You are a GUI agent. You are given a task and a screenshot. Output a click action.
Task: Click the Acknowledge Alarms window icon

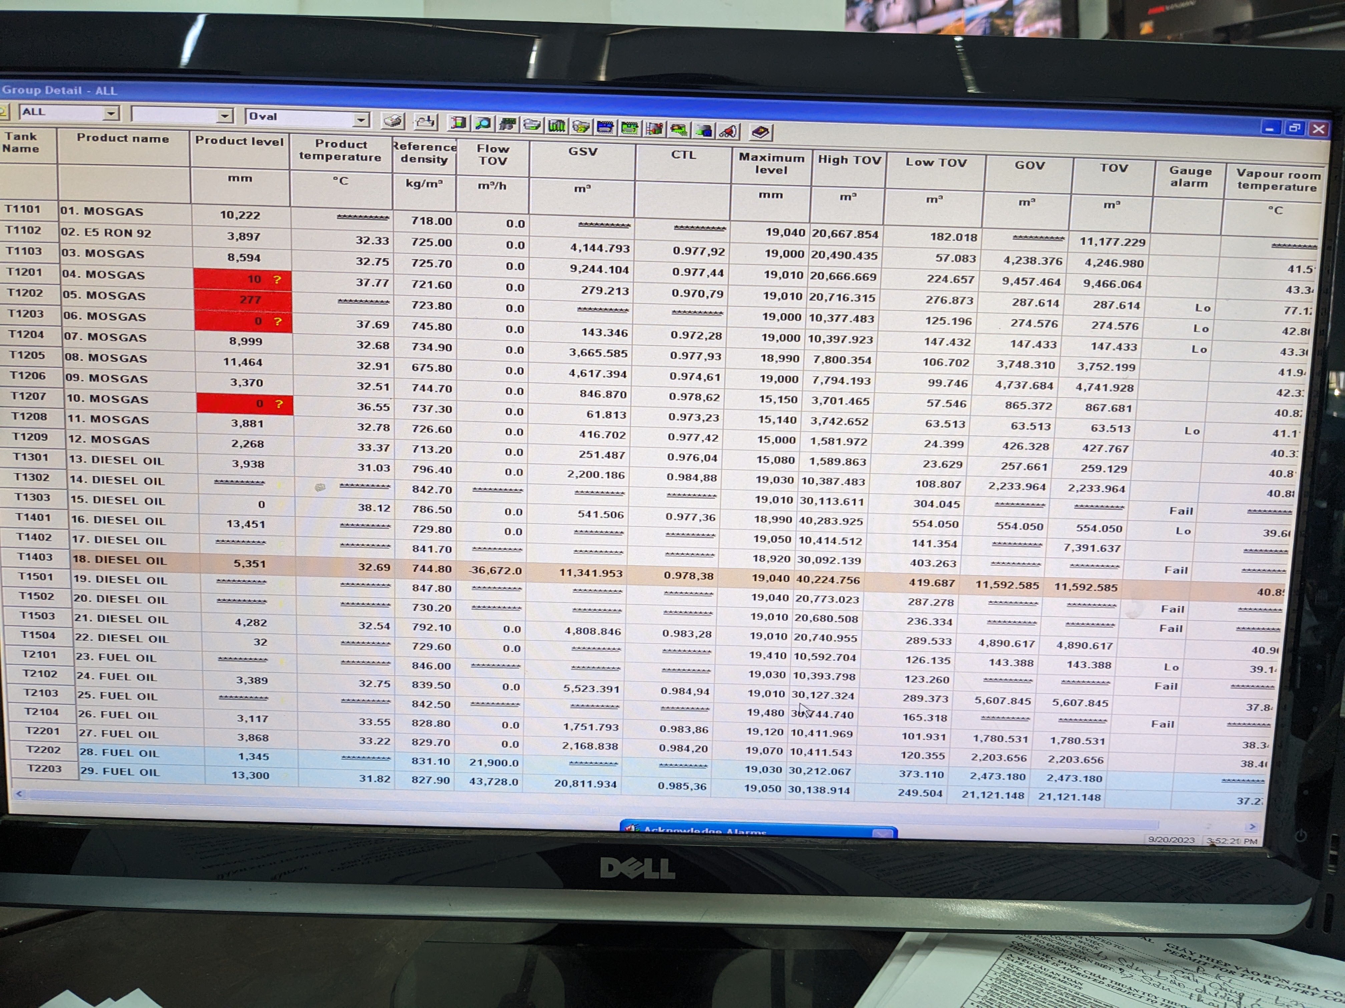pos(632,829)
